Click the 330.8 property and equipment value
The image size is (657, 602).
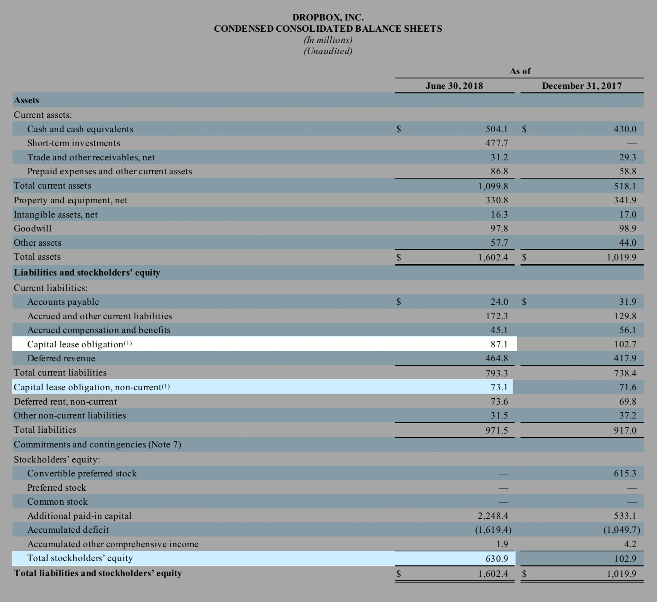pos(497,200)
